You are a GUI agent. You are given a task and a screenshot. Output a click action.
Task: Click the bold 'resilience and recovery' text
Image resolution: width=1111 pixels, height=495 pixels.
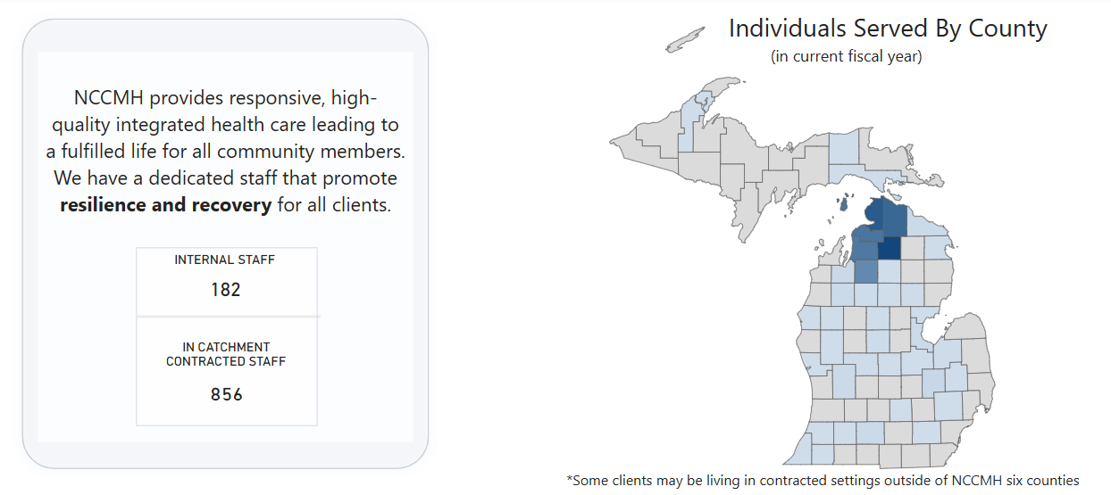point(165,205)
